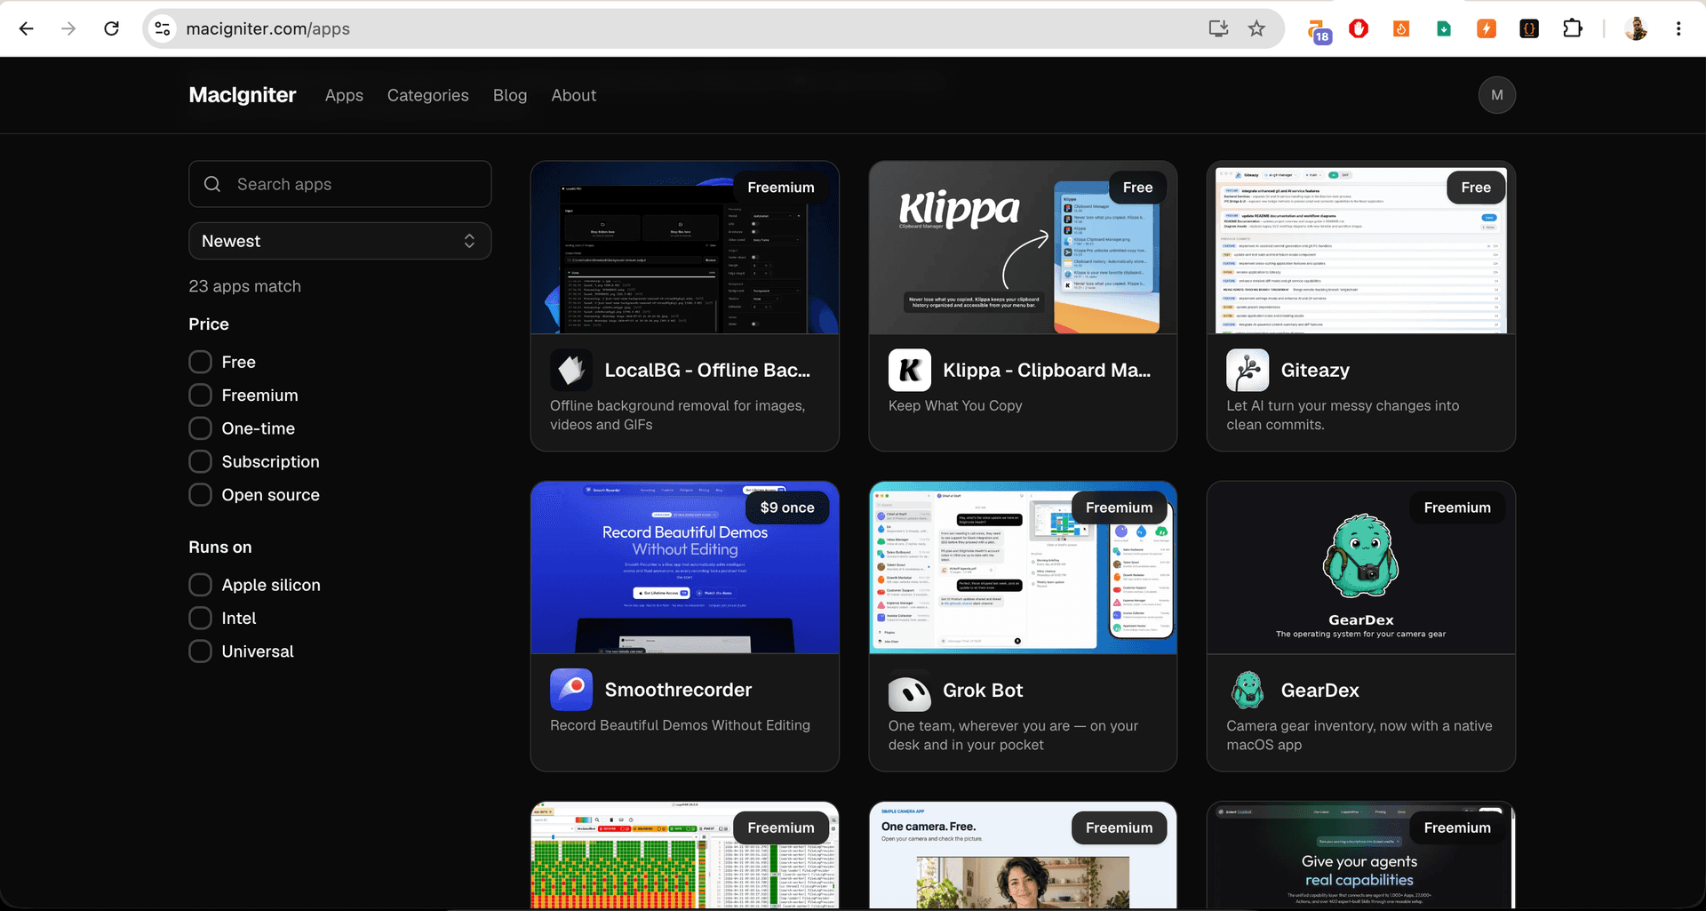Check the Apple silicon filter
The image size is (1706, 911).
pos(201,585)
